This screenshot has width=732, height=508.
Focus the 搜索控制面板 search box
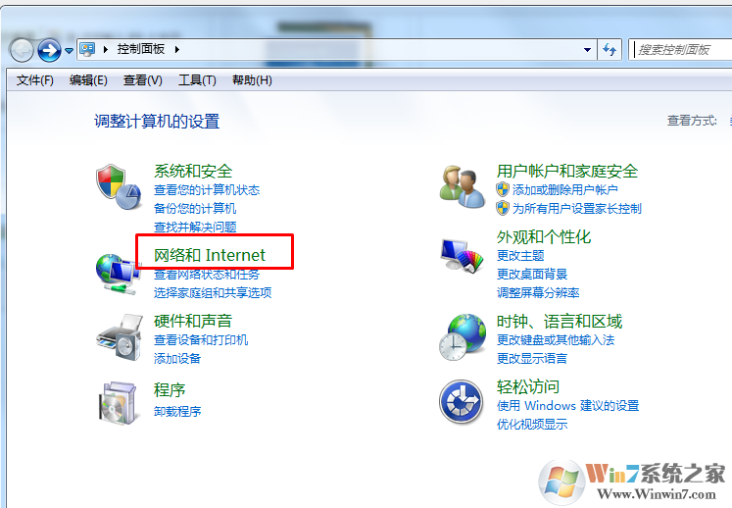680,50
